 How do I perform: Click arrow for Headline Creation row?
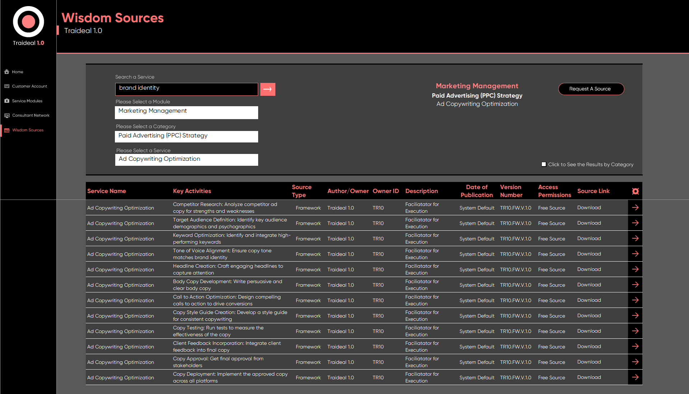[x=635, y=269]
